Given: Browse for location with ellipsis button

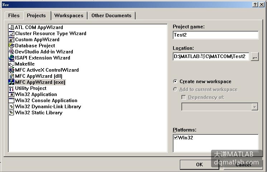Looking at the screenshot, I should tap(255, 57).
